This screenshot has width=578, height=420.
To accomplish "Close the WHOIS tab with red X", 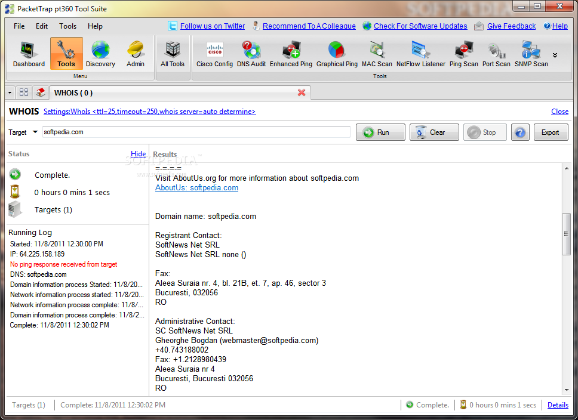I will (x=302, y=93).
